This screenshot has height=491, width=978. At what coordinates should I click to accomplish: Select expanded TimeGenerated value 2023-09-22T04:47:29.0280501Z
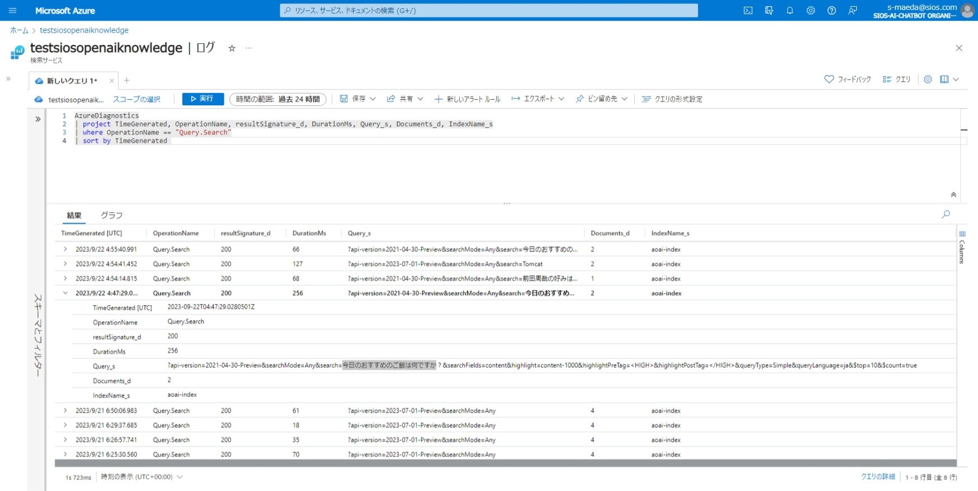211,307
